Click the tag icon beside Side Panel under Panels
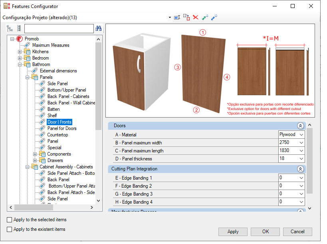 42,84
